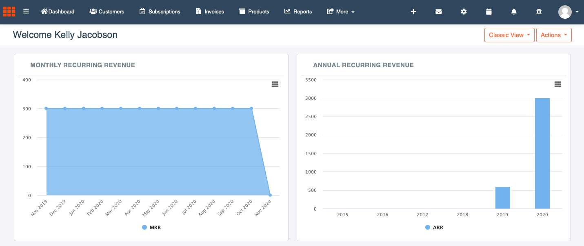Open the Customers page link

click(x=107, y=11)
